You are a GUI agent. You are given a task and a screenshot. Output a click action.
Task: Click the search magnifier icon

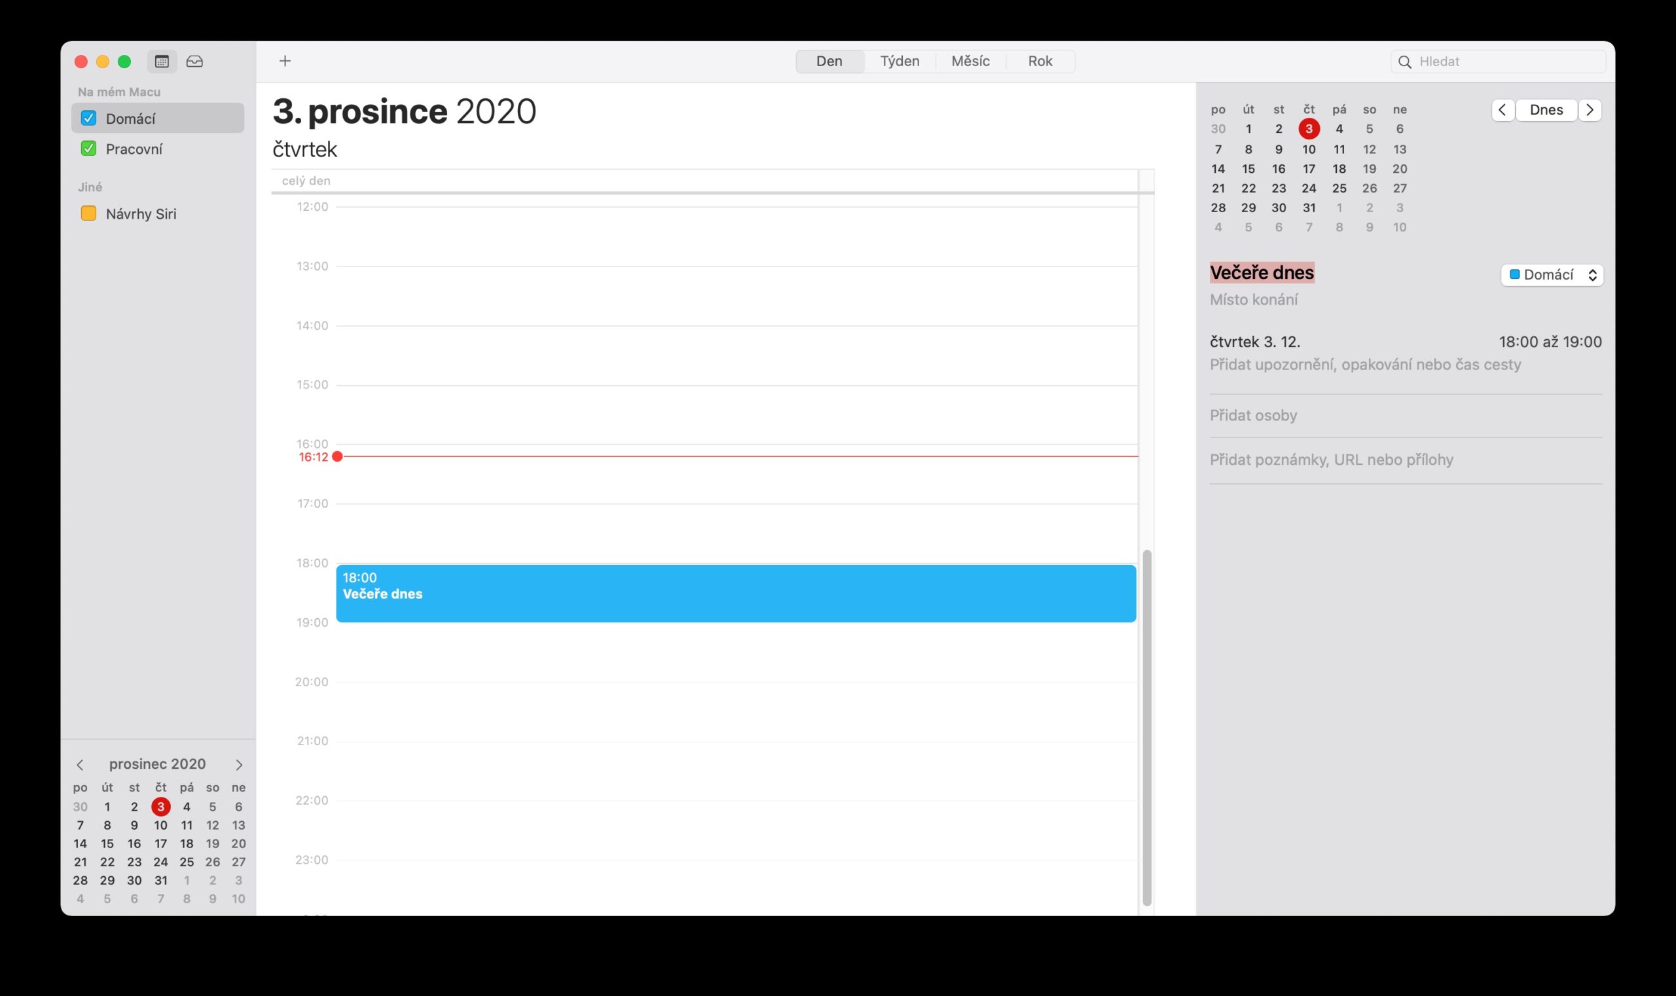(1404, 62)
